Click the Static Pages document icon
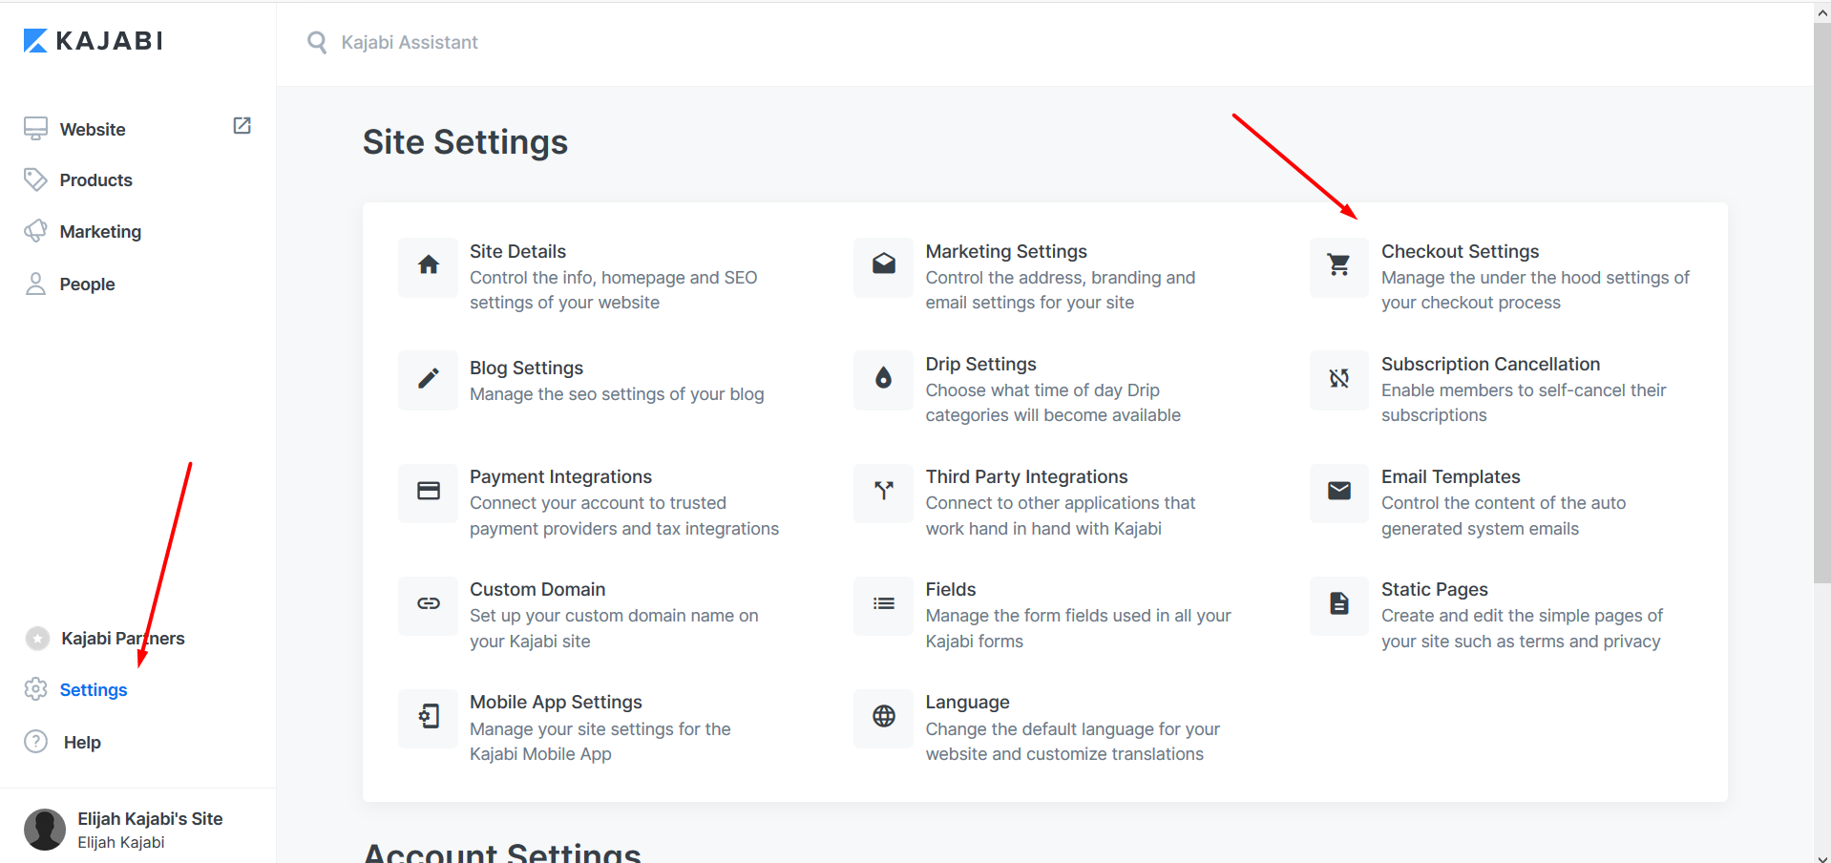Screen dimensions: 1831x863 pos(1339,604)
